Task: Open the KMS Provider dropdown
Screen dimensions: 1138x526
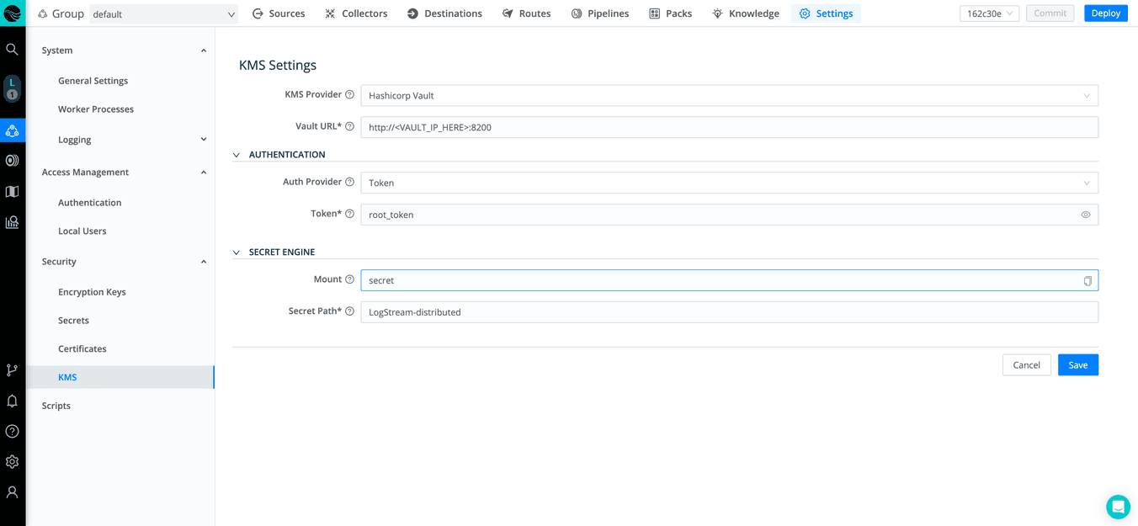Action: (728, 96)
